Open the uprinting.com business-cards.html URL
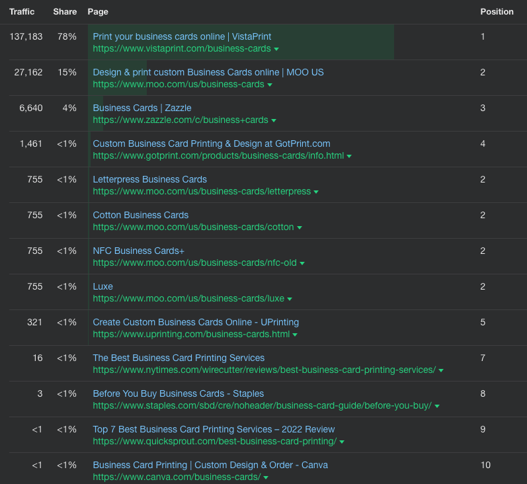This screenshot has height=484, width=527. [191, 335]
